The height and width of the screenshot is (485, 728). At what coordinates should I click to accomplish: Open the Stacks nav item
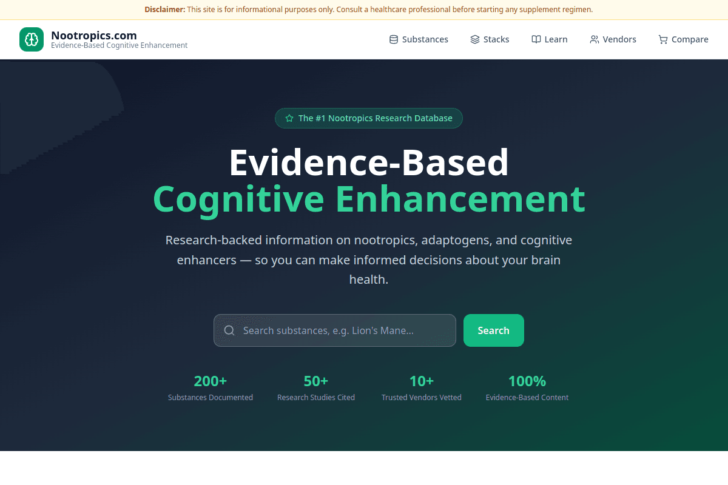pyautogui.click(x=490, y=39)
